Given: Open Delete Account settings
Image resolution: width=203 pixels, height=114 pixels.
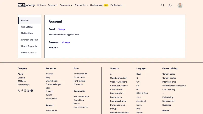Looking at the screenshot, I should point(28,53).
